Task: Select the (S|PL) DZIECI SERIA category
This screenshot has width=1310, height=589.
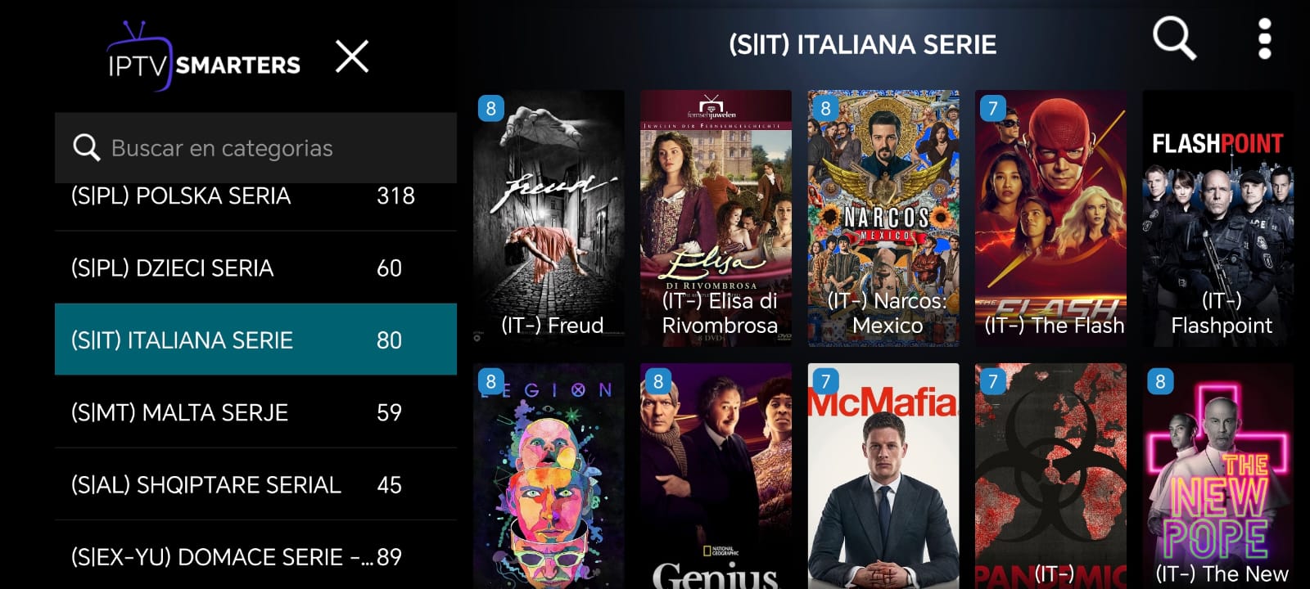Action: (255, 268)
